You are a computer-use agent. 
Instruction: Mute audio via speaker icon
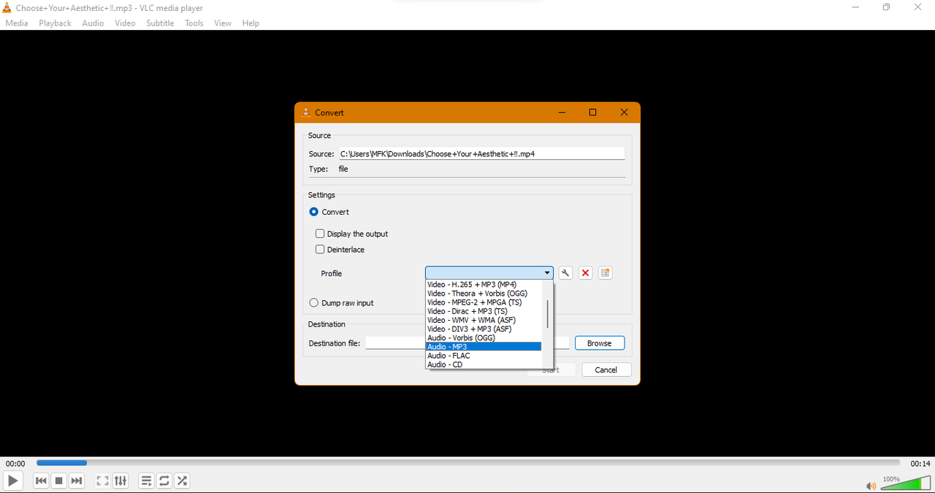pos(870,486)
